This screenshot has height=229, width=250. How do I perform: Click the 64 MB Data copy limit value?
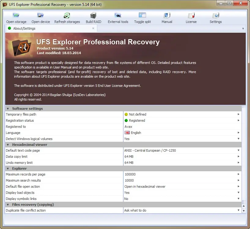pyautogui.click(x=129, y=157)
